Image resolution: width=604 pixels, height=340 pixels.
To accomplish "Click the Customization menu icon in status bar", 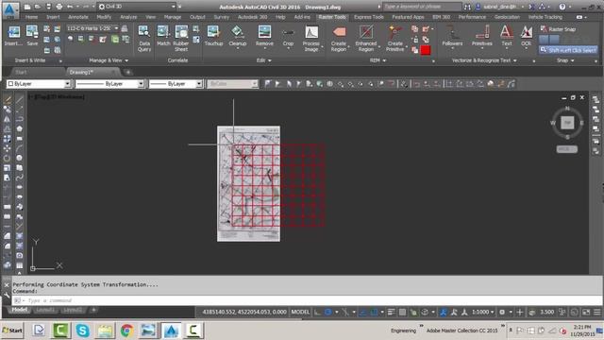I will (597, 312).
